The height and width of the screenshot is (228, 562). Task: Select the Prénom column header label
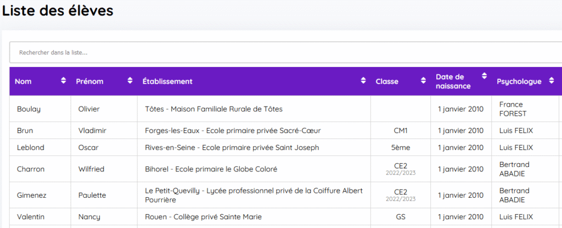(x=89, y=81)
